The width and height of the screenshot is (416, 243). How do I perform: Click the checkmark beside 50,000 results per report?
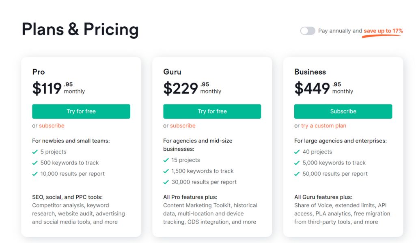click(x=297, y=174)
